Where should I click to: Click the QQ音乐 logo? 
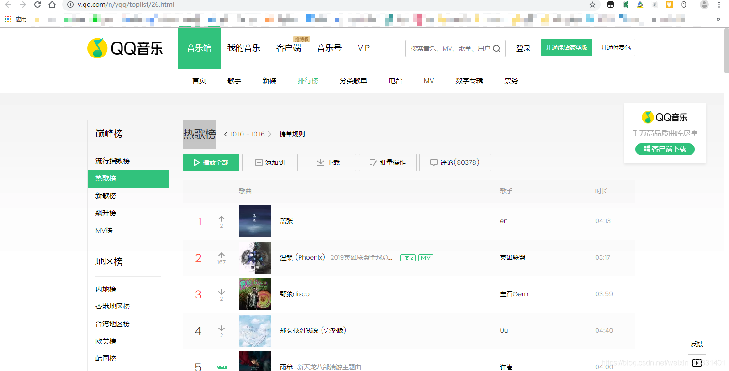(125, 48)
